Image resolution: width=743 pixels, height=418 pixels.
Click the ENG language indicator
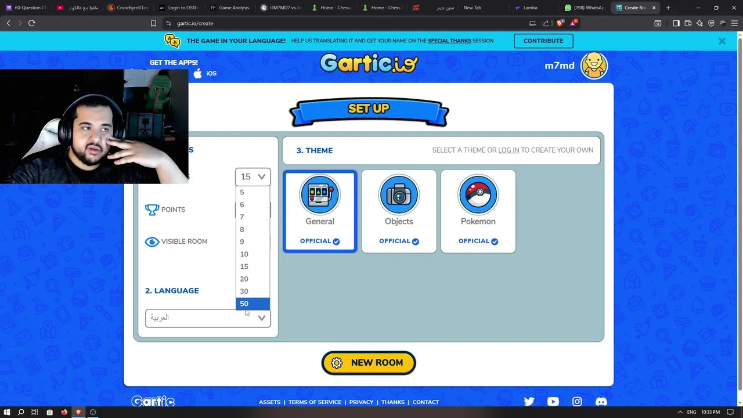coord(691,412)
